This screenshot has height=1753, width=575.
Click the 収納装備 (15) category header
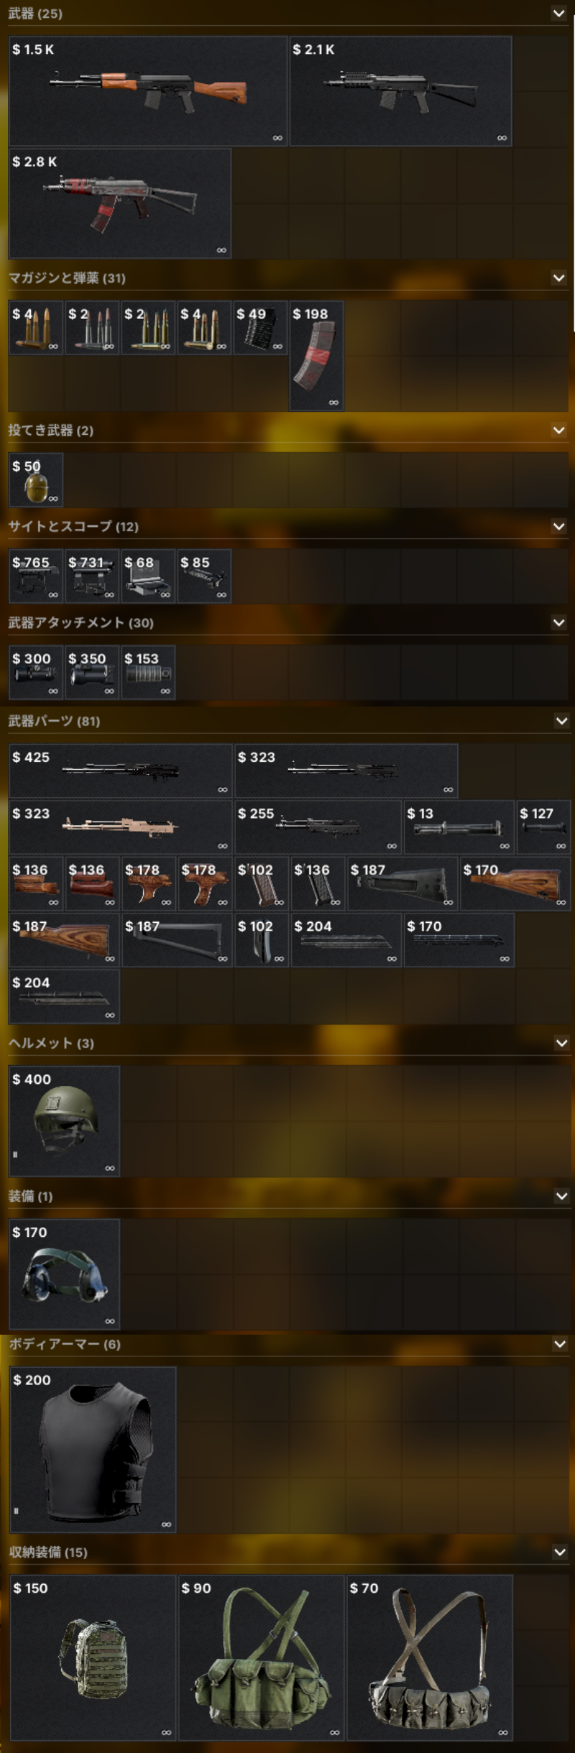coord(48,1552)
